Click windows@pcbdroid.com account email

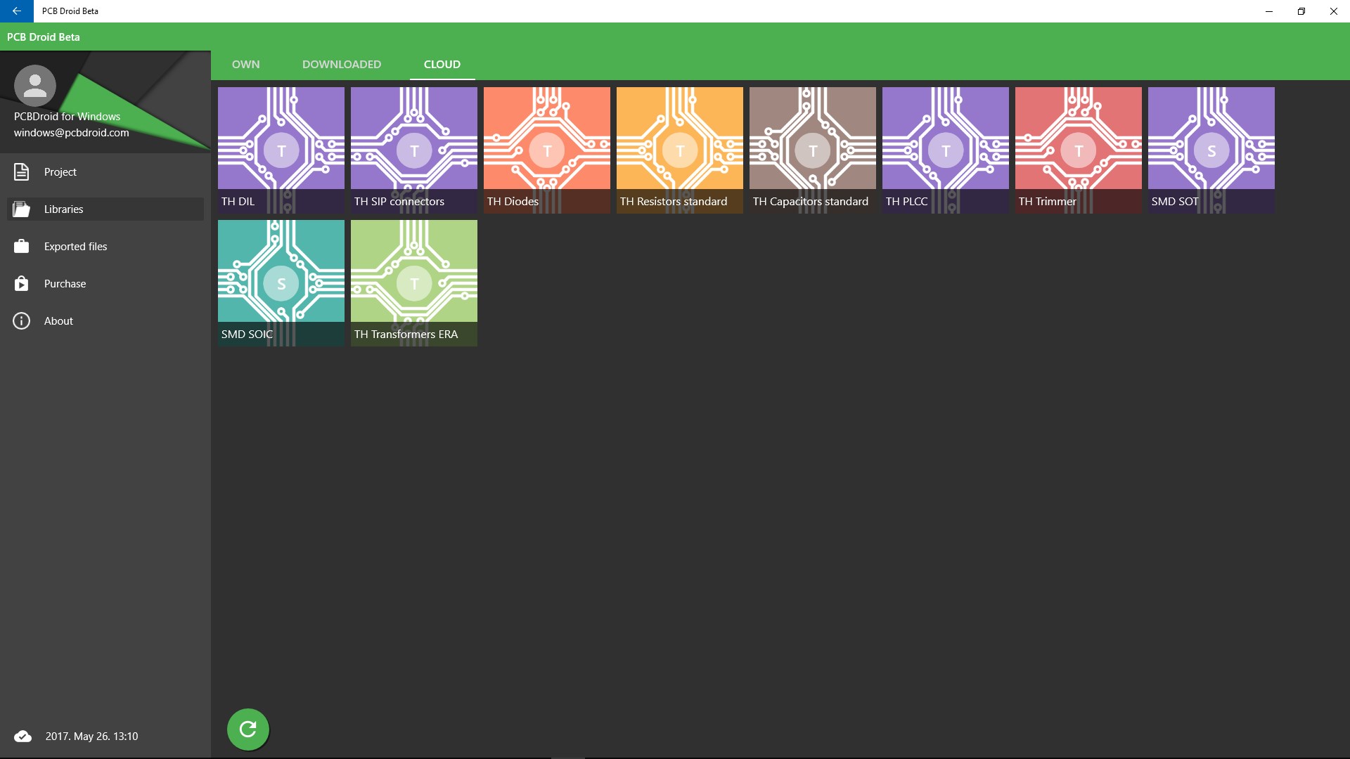point(71,132)
